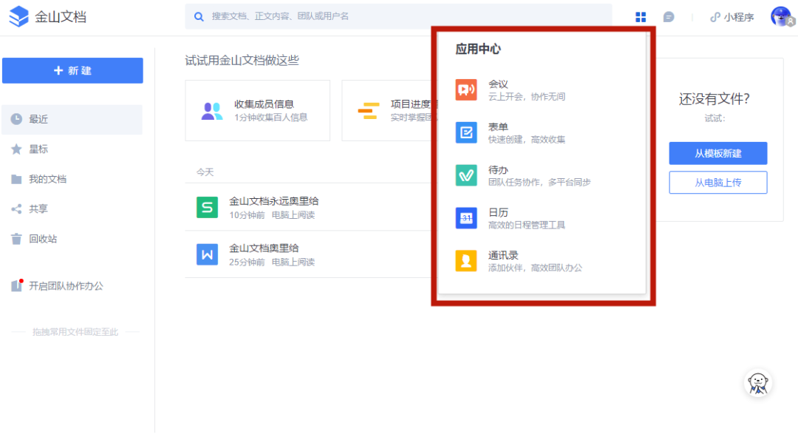Open the assistant mascot chat icon
798x437 pixels.
pos(758,383)
